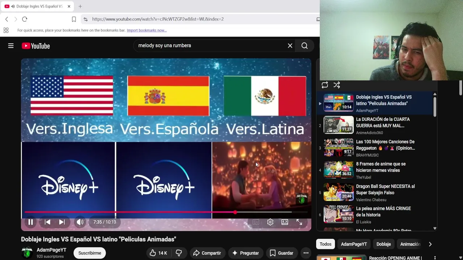Viewport: 463px width, 260px height.
Task: Pause the video
Action: pyautogui.click(x=31, y=222)
